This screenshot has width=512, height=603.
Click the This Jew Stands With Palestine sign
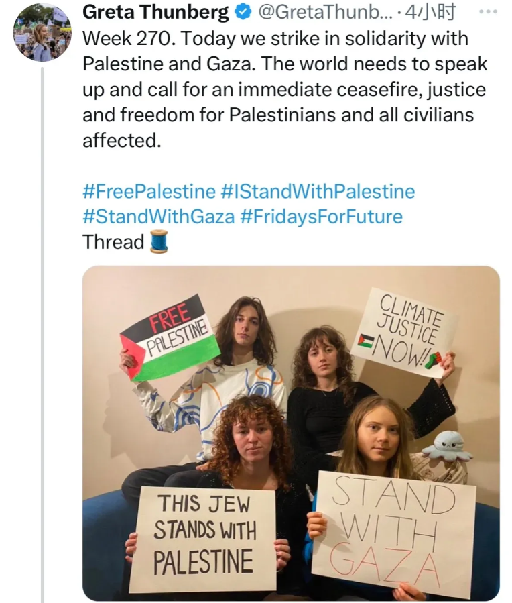pyautogui.click(x=202, y=539)
